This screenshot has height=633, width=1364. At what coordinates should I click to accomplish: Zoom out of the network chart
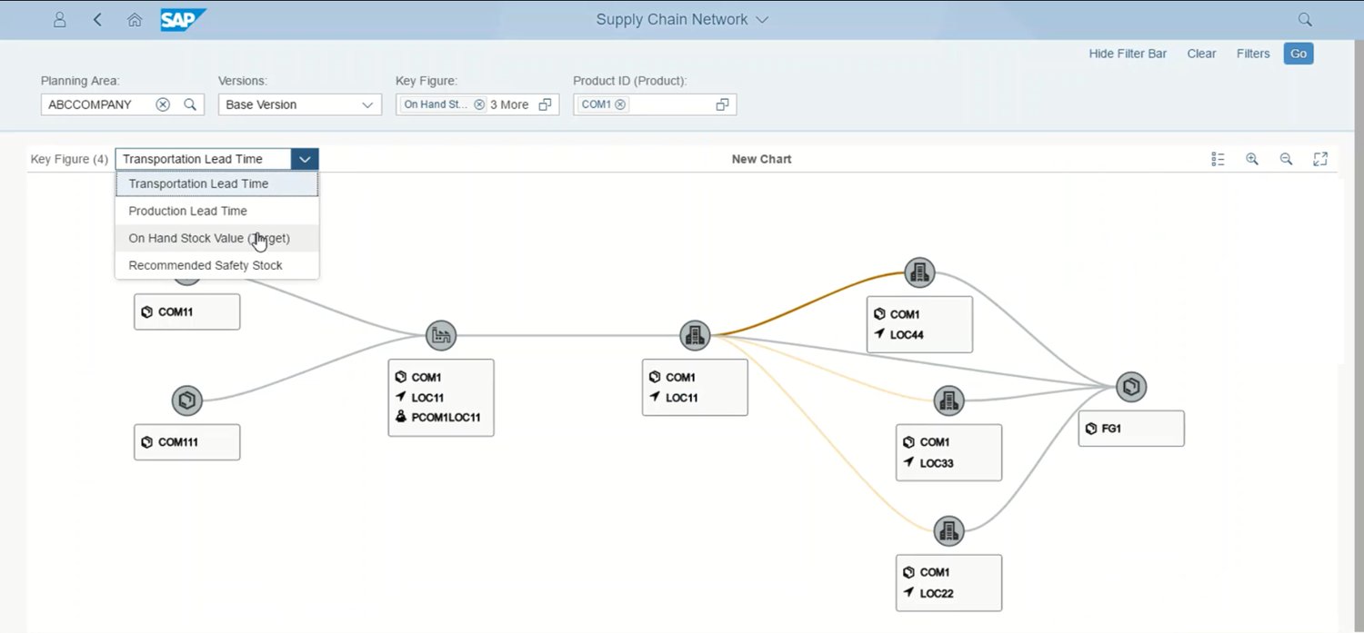tap(1286, 159)
